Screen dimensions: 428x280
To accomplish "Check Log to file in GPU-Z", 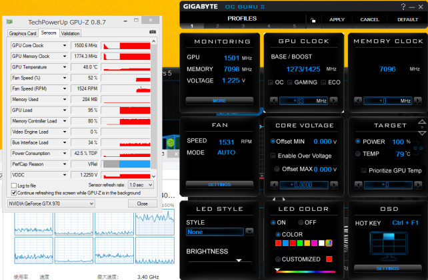I will coord(14,186).
